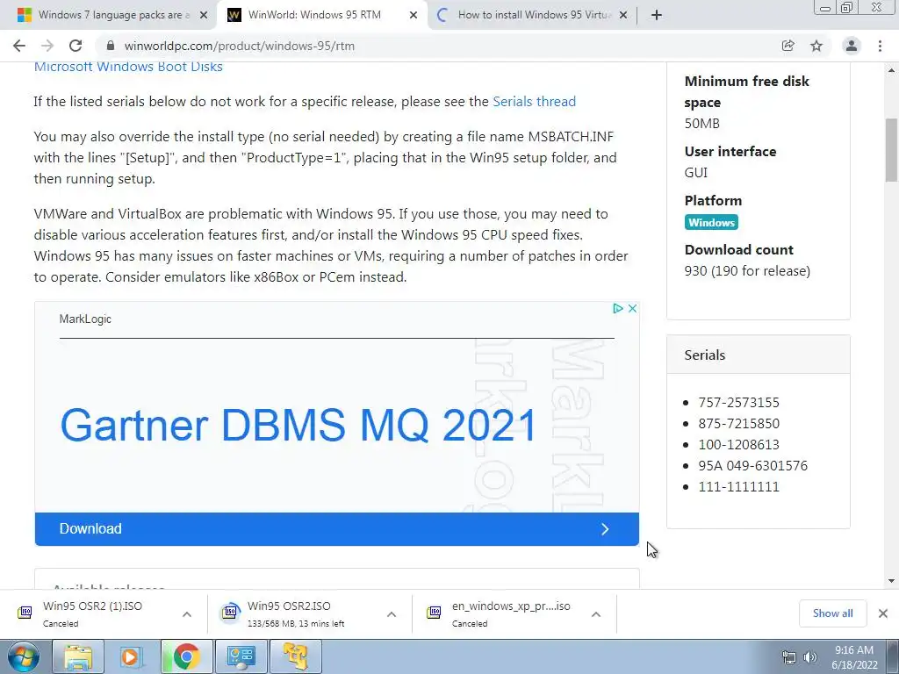
Task: Click serial 875-7215850
Action: (738, 424)
